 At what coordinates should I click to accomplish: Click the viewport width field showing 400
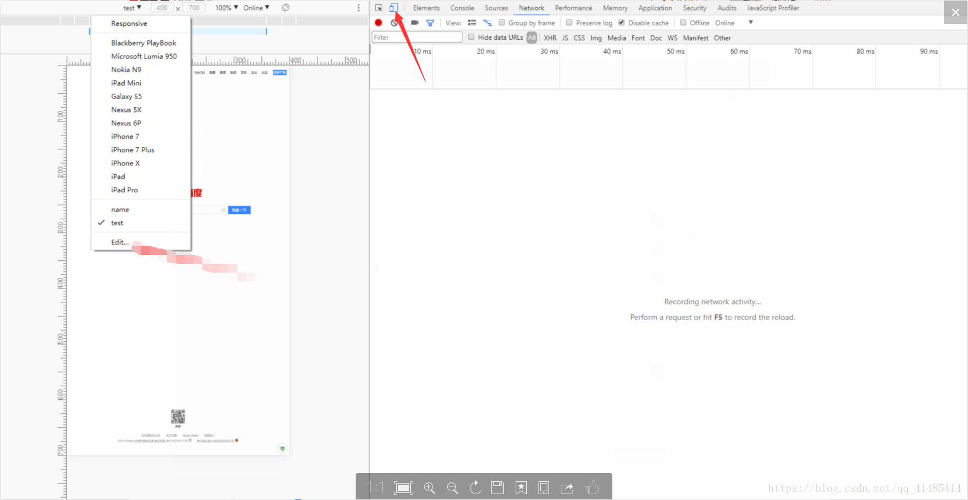[162, 8]
